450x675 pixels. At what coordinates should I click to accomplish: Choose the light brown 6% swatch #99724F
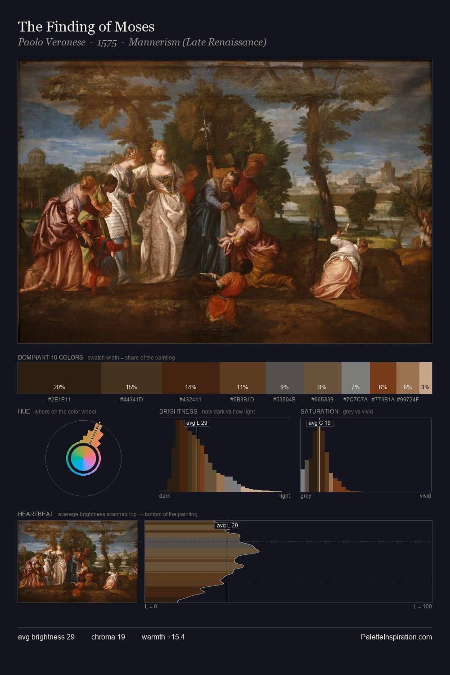coord(408,378)
